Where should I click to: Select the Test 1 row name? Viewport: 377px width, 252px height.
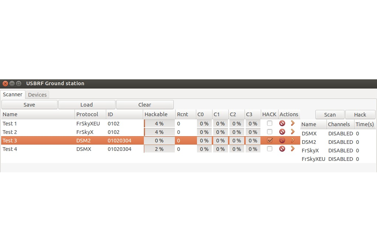pos(10,124)
